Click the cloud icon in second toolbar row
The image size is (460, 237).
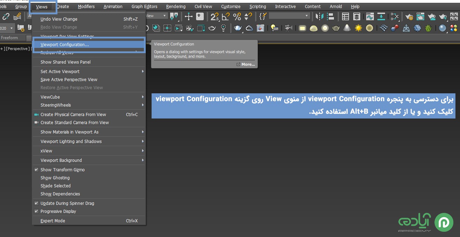(x=249, y=28)
